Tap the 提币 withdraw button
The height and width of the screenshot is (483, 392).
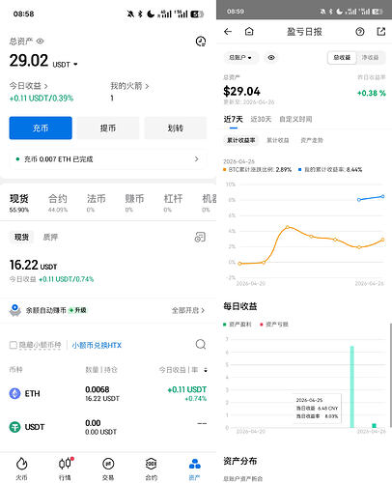pos(108,128)
